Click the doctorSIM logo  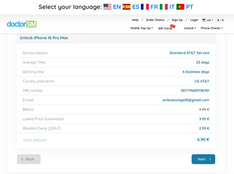click(21, 24)
